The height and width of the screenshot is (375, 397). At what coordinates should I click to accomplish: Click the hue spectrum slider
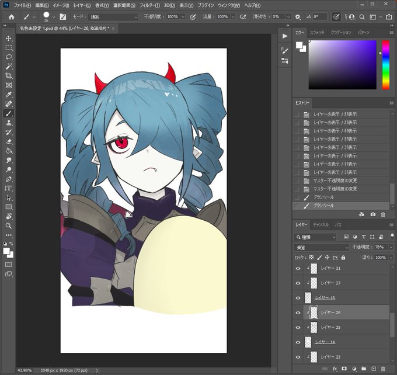click(x=385, y=65)
